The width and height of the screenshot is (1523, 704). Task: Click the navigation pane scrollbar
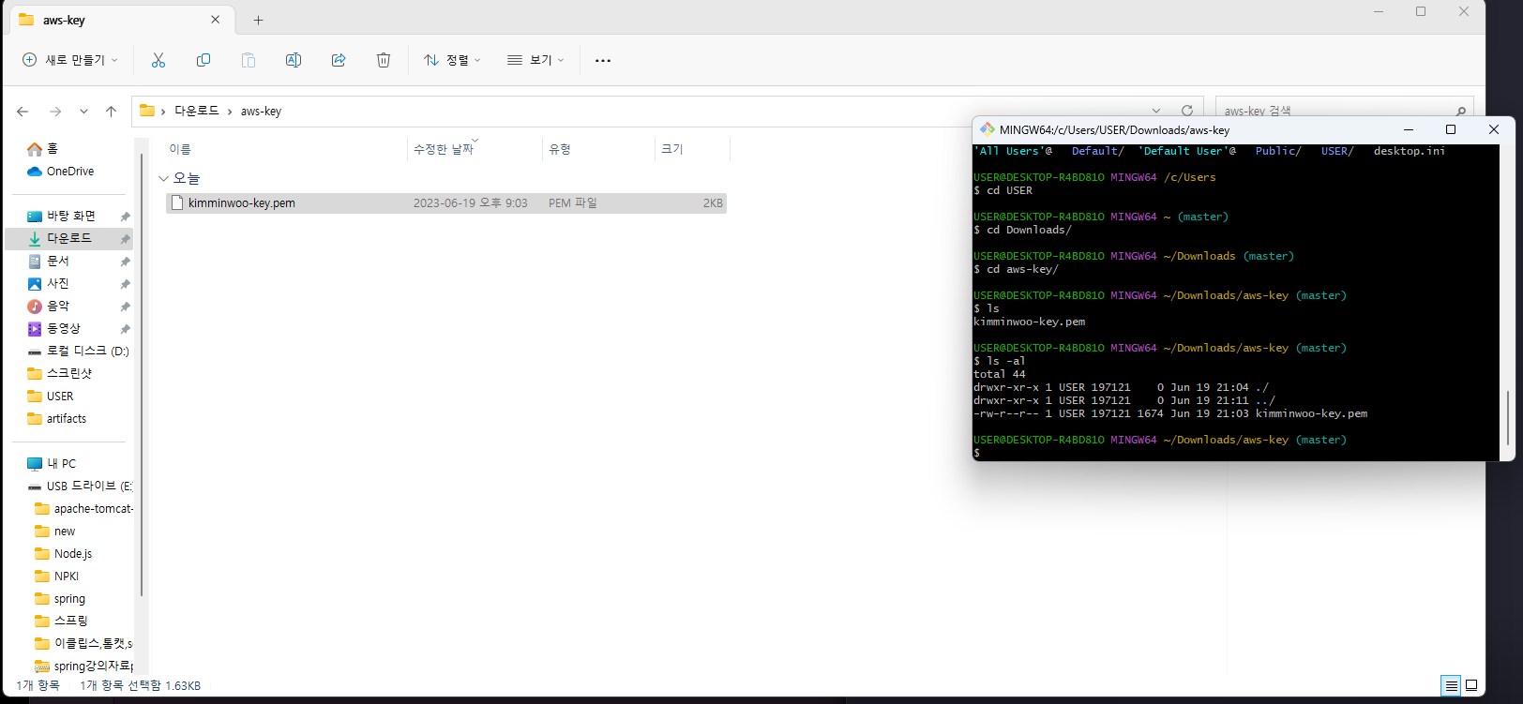(142, 375)
